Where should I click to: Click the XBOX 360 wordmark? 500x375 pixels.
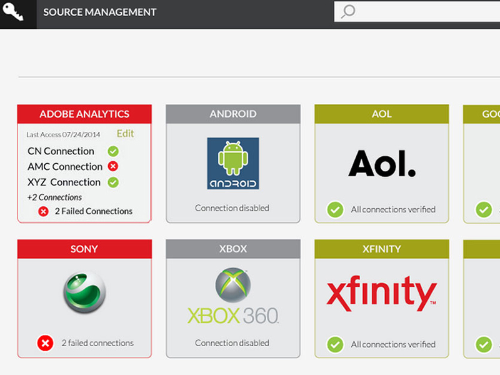(x=233, y=316)
